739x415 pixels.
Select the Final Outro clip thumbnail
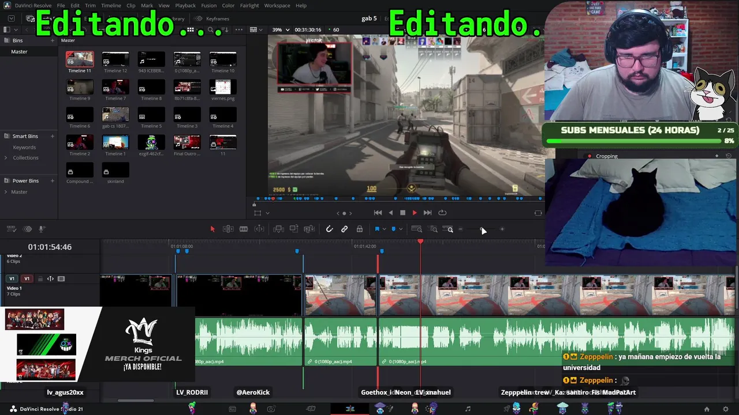(x=187, y=142)
